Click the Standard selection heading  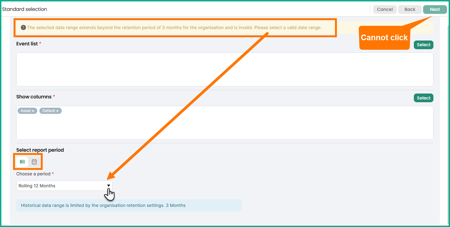(24, 9)
